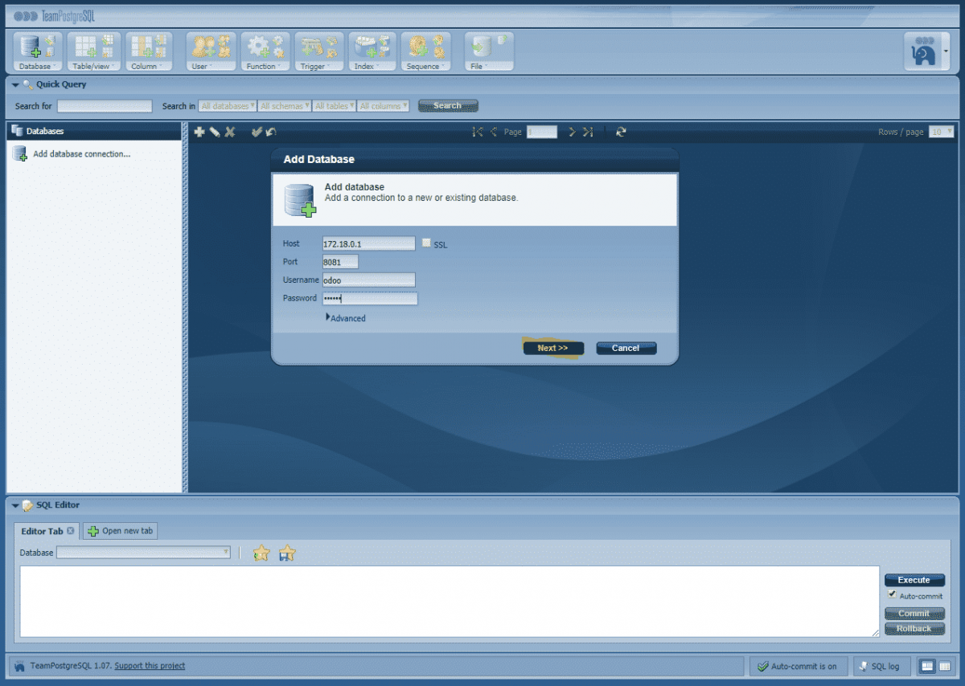Click the Trigger toolbar icon

pos(318,52)
